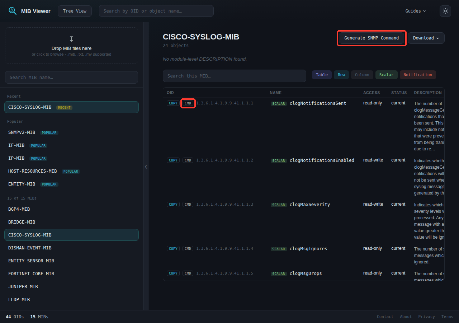
Task: Toggle the Column type filter
Action: [x=362, y=75]
